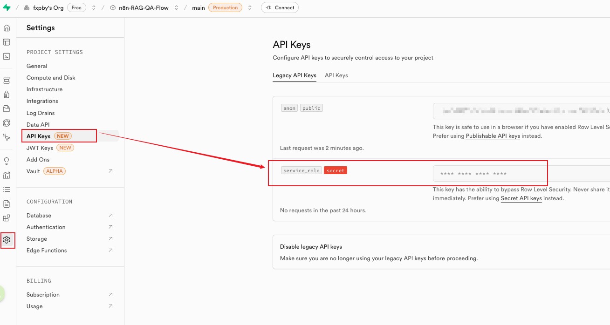Viewport: 610px width, 325px height.
Task: Open JWT Keys in project settings
Action: tap(40, 148)
